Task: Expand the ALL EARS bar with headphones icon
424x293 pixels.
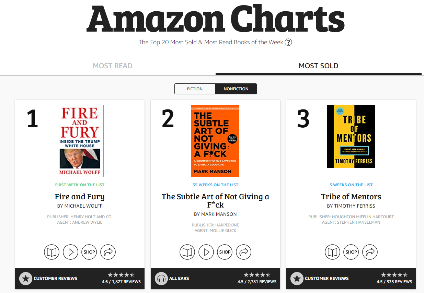Action: click(x=215, y=279)
